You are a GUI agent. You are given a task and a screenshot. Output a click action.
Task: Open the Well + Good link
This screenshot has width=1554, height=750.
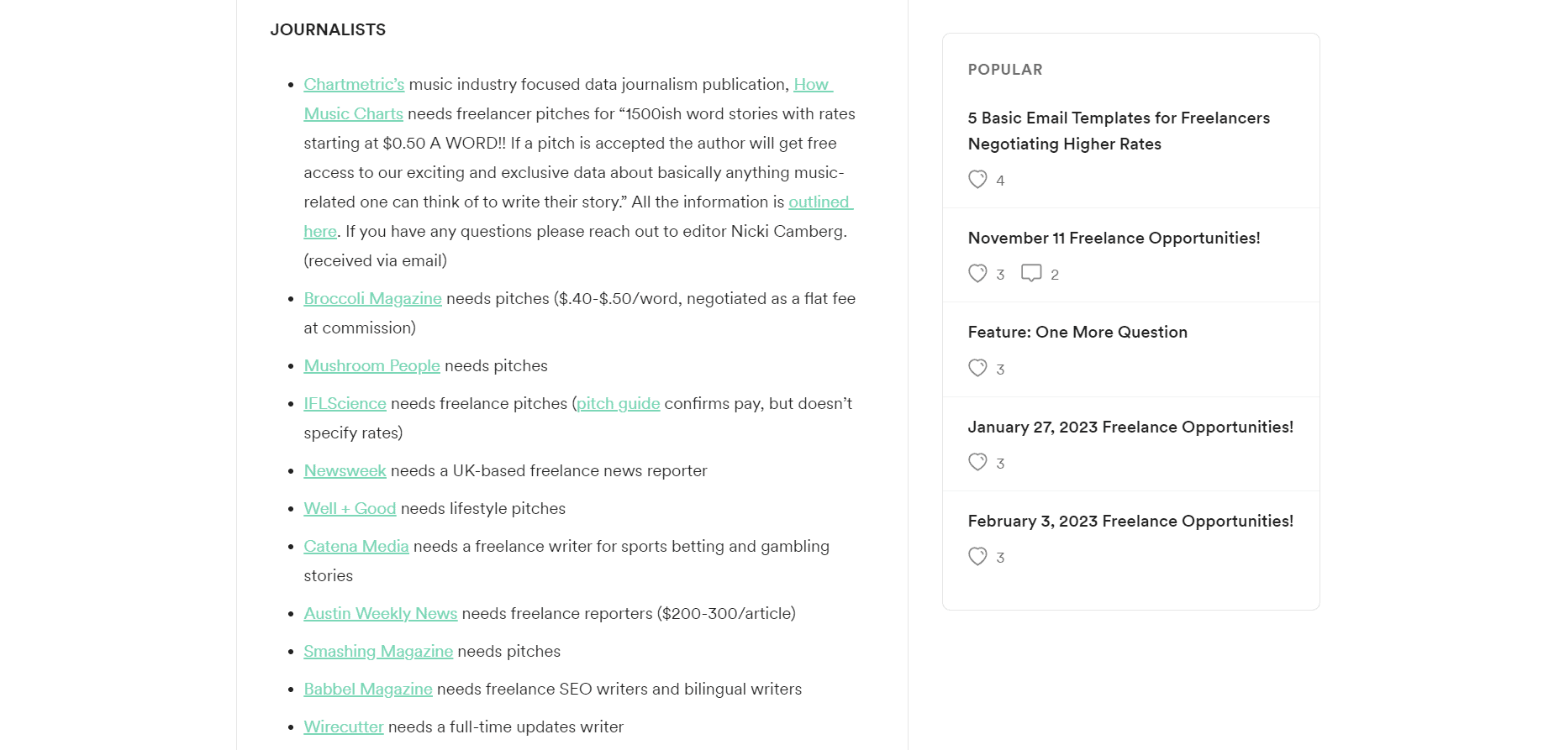point(350,509)
